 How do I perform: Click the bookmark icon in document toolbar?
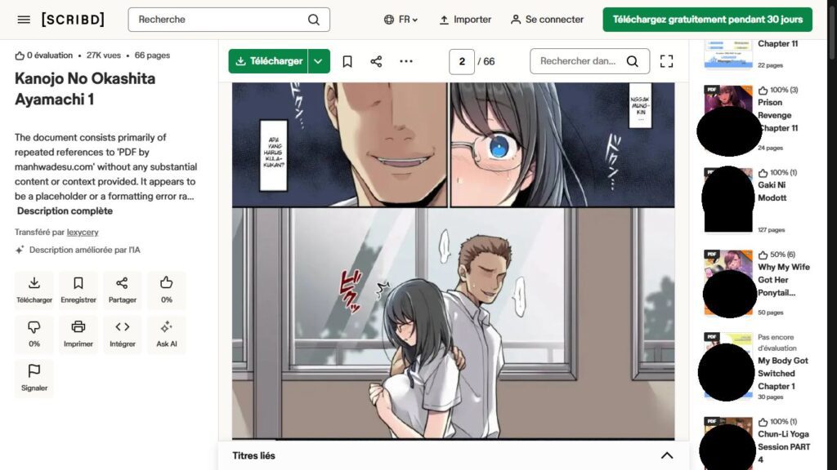coord(347,61)
